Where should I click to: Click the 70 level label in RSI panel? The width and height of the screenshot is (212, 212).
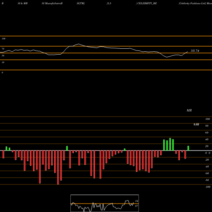click(3, 49)
